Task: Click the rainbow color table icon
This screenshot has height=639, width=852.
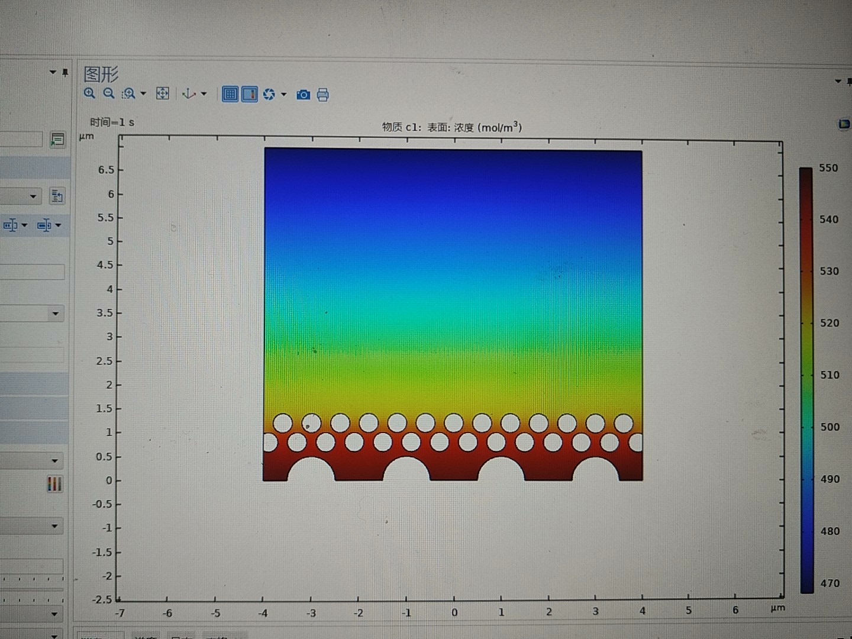Action: [54, 484]
